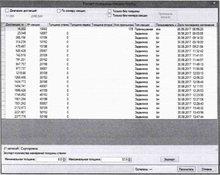
Task: Sort by Дата последнего изменения column
Action: click(195, 25)
